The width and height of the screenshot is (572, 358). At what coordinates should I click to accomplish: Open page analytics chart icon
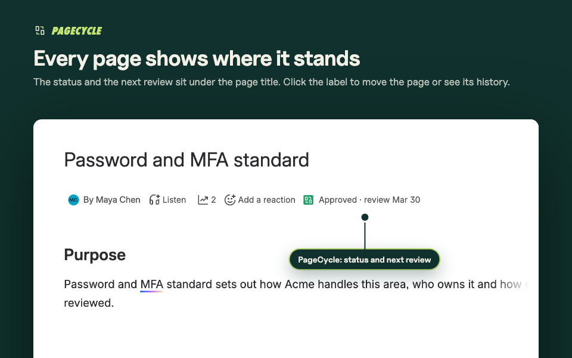(x=203, y=200)
